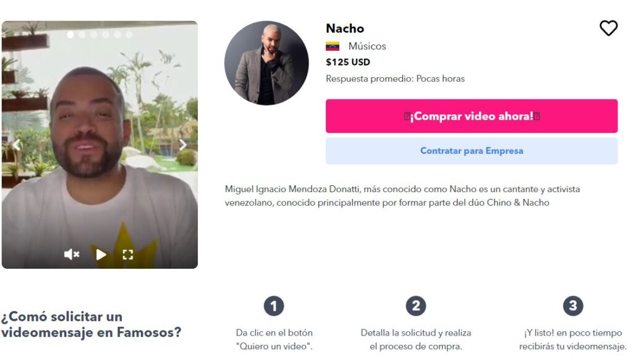Select the first carousel dot indicator
This screenshot has width=633, height=364.
(70, 35)
